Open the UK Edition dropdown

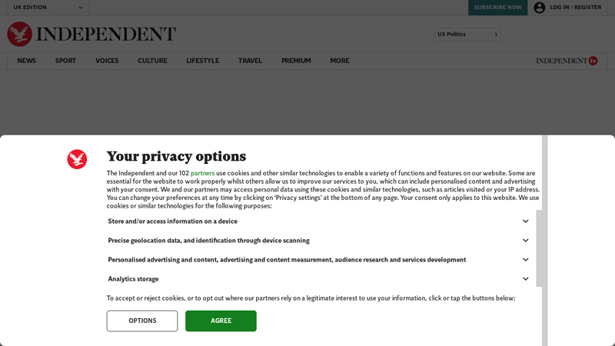[x=48, y=8]
